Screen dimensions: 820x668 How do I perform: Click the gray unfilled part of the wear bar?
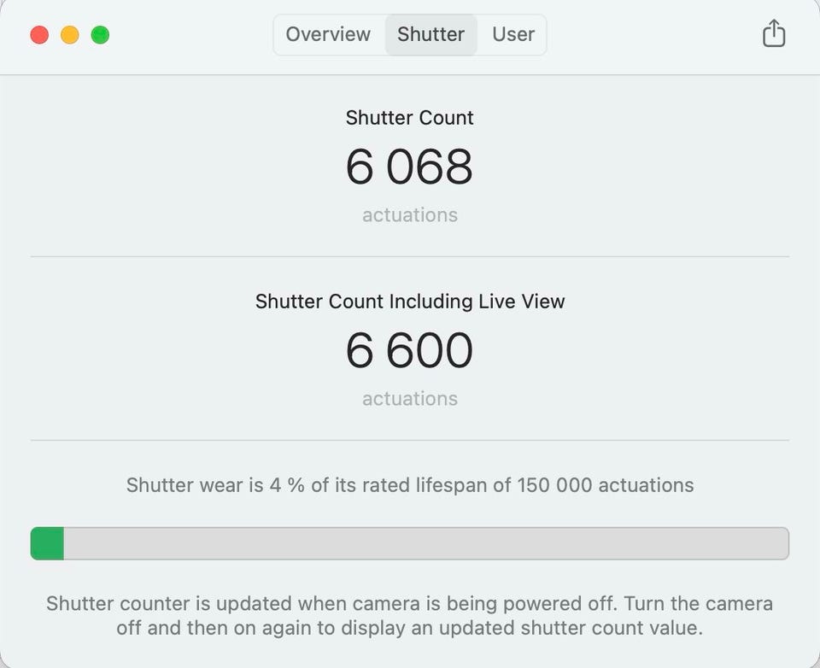click(x=427, y=543)
